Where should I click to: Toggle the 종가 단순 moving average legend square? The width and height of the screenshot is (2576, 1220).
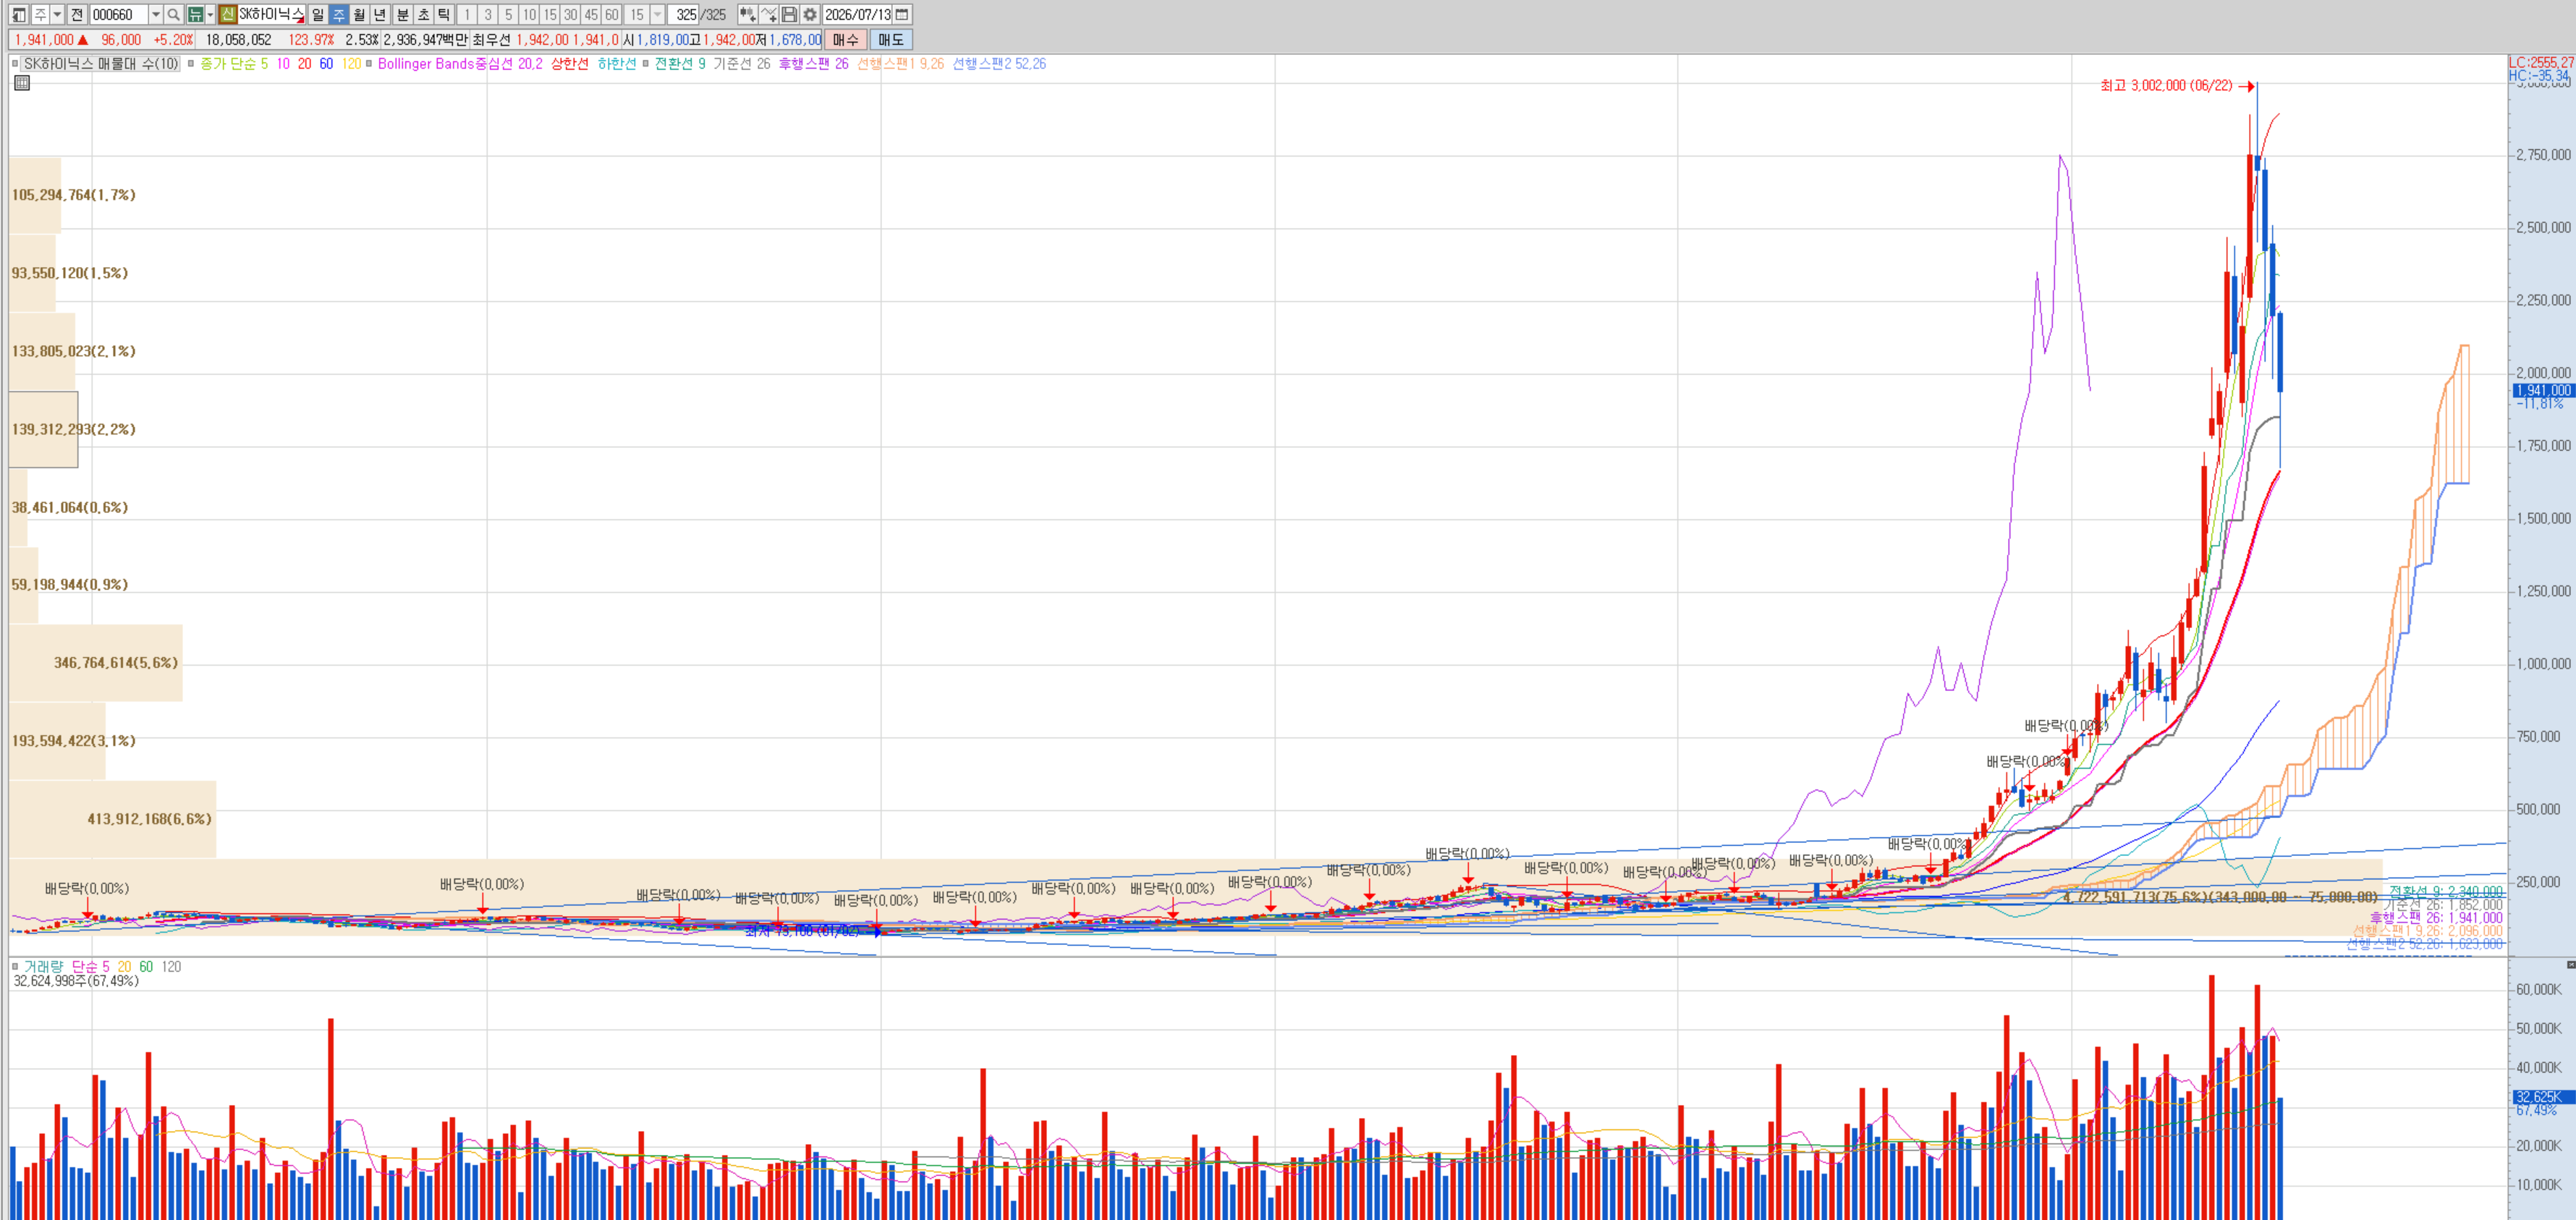click(191, 64)
